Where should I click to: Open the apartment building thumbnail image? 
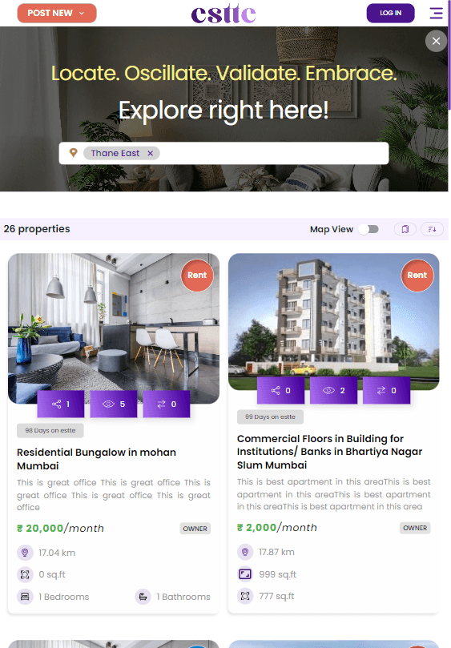(333, 321)
